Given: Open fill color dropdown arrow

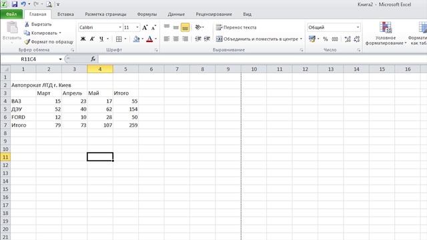Looking at the screenshot, I should click(x=142, y=39).
